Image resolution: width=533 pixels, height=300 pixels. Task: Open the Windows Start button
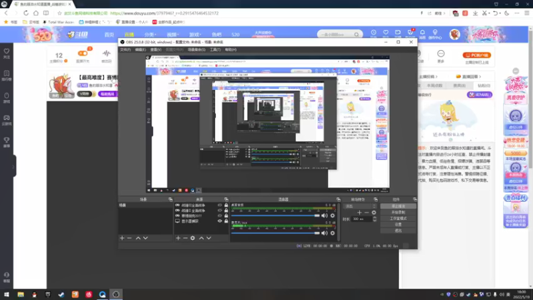pos(7,295)
